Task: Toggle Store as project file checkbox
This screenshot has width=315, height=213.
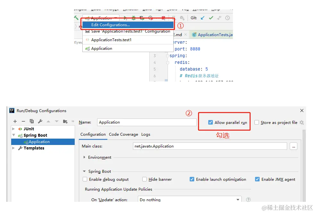Action: (257, 122)
